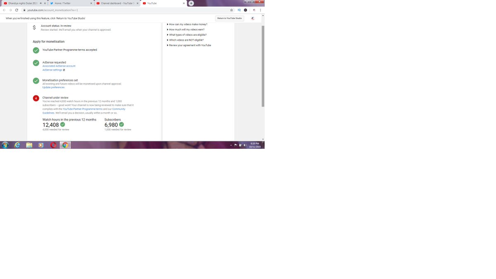Open Opera browser from taskbar

(x=53, y=145)
